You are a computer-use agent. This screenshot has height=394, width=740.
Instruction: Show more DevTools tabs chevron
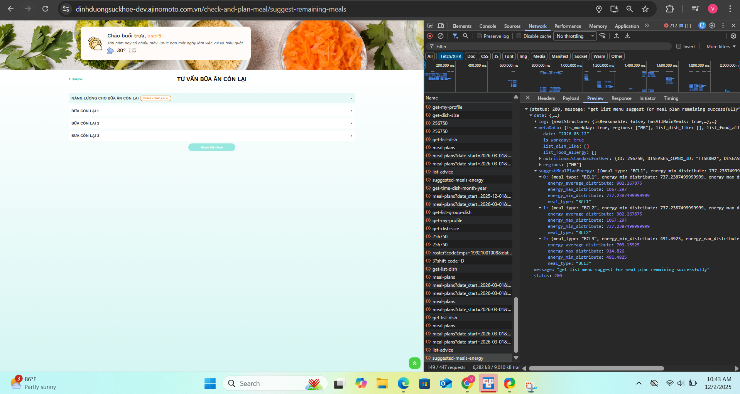point(647,26)
